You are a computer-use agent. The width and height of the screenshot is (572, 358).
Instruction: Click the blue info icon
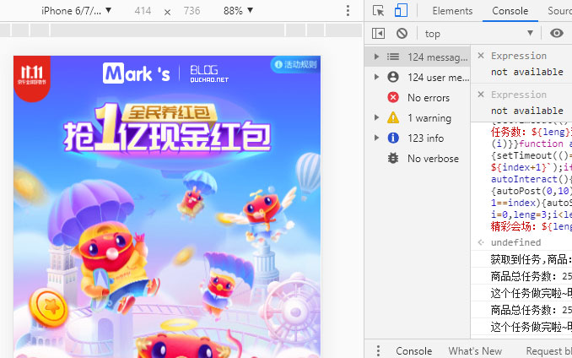393,138
